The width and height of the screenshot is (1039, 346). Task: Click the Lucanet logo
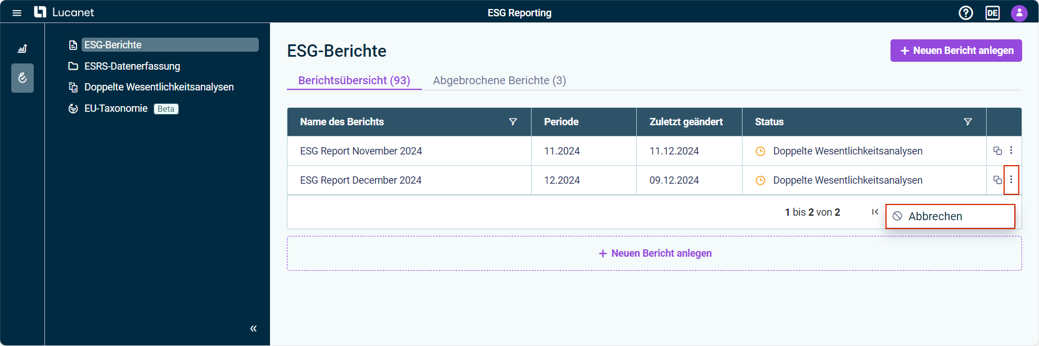pyautogui.click(x=64, y=12)
